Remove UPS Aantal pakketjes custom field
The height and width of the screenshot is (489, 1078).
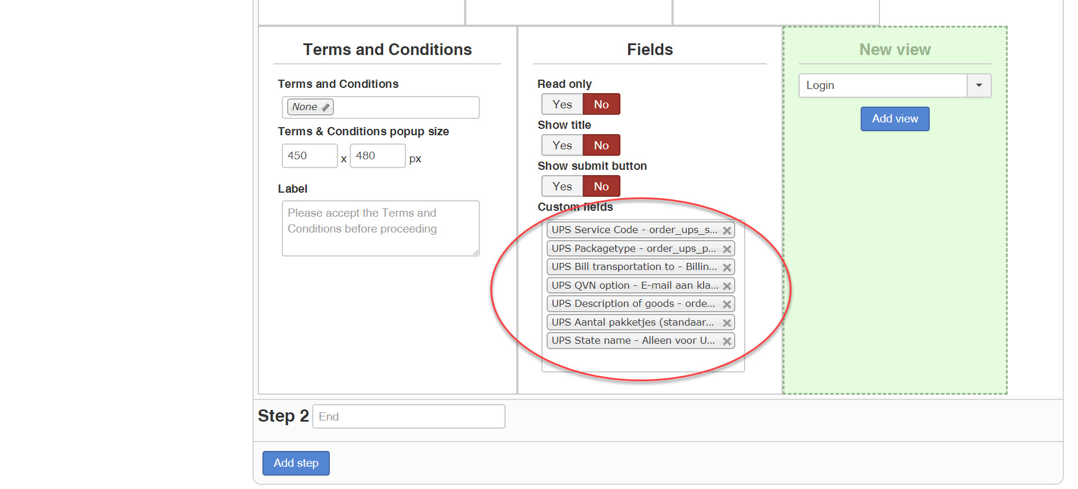coord(726,323)
